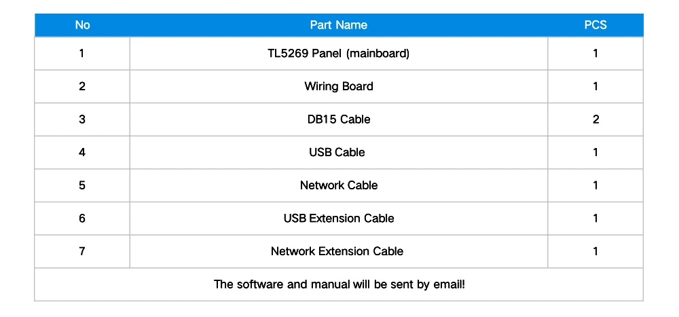Click row number 7 in No column
The height and width of the screenshot is (317, 679).
point(82,251)
